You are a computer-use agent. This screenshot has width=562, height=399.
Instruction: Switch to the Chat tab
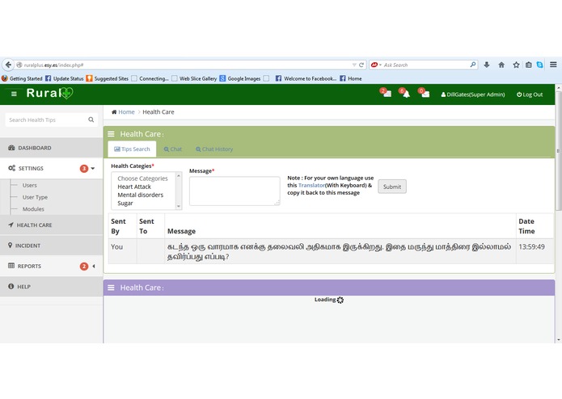(173, 149)
